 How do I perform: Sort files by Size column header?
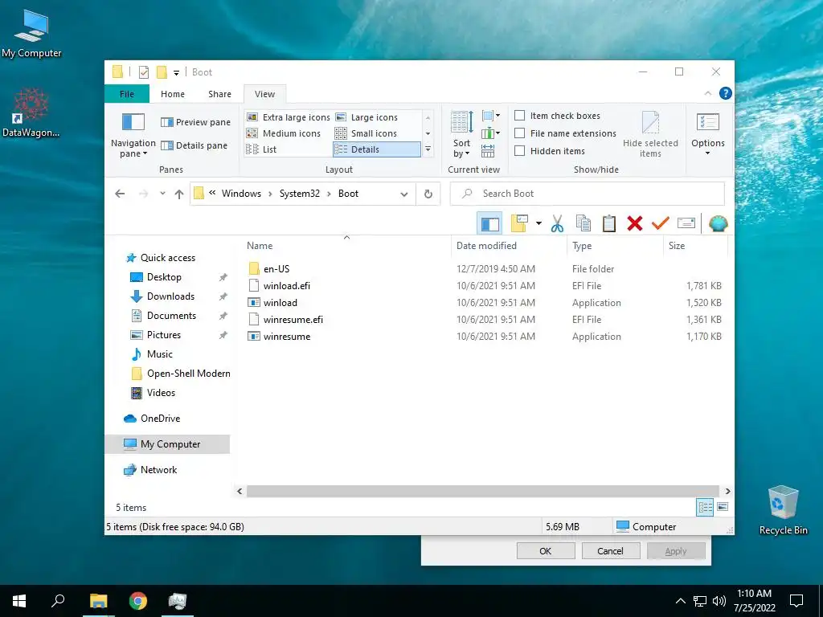click(695, 246)
